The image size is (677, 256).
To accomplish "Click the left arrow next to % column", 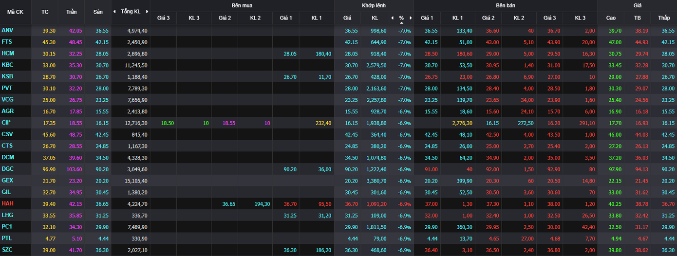I will point(392,18).
